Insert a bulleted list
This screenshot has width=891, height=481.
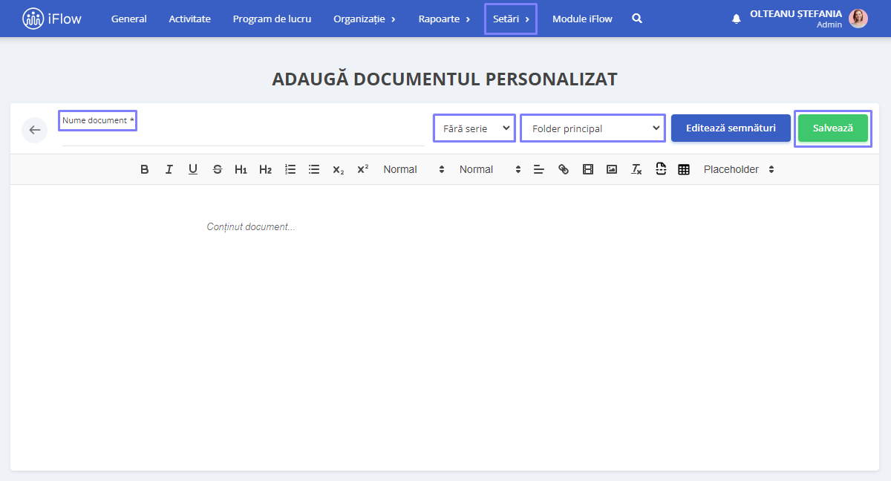click(x=314, y=169)
